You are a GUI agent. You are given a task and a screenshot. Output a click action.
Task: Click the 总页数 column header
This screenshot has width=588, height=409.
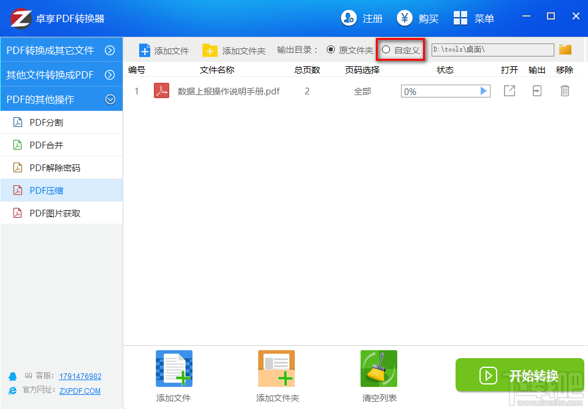click(307, 70)
